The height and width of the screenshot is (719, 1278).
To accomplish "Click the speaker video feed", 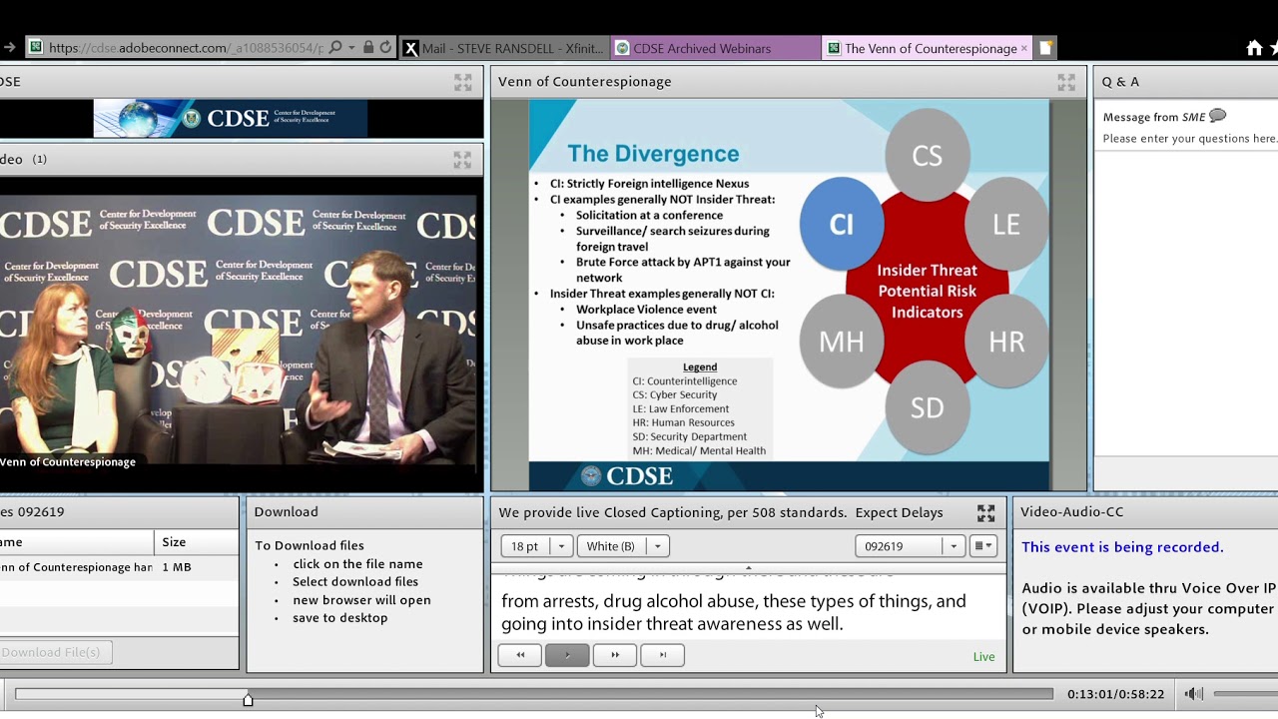I will coord(240,335).
